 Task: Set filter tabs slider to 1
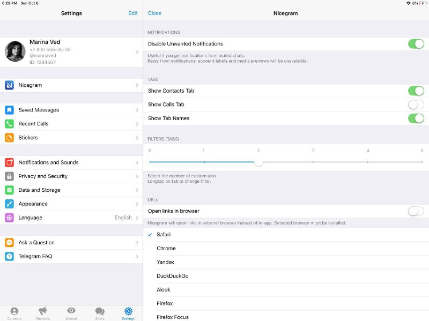204,162
